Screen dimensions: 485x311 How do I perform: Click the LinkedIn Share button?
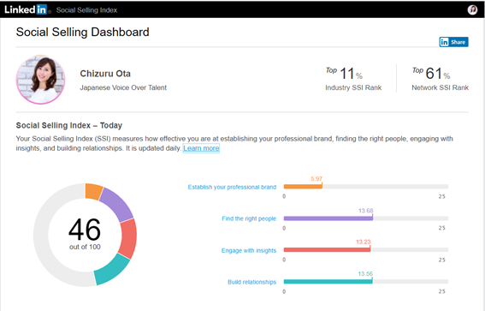(453, 42)
